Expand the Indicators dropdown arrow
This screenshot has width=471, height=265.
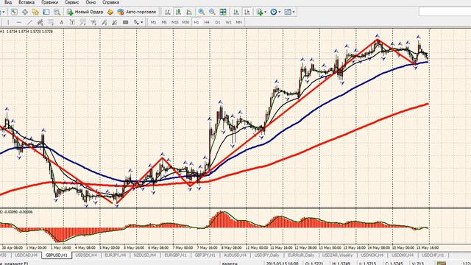265,12
